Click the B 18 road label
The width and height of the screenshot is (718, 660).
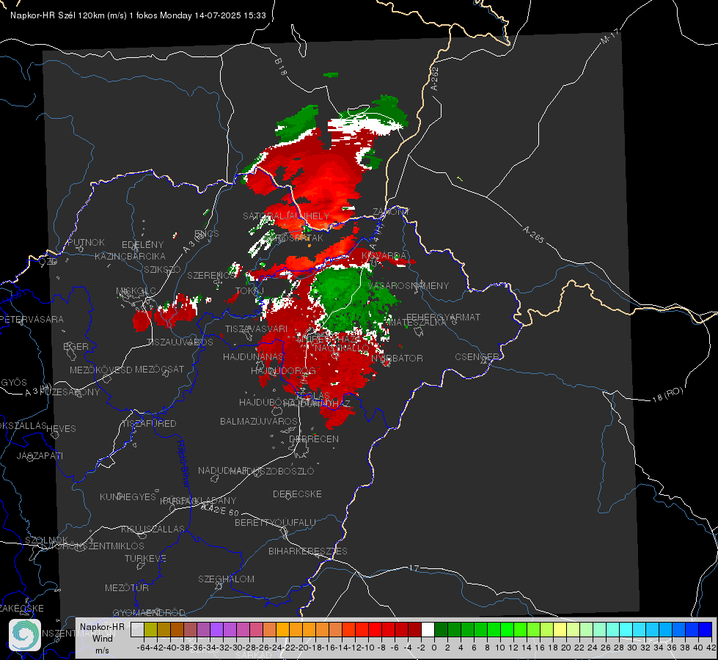(x=281, y=67)
